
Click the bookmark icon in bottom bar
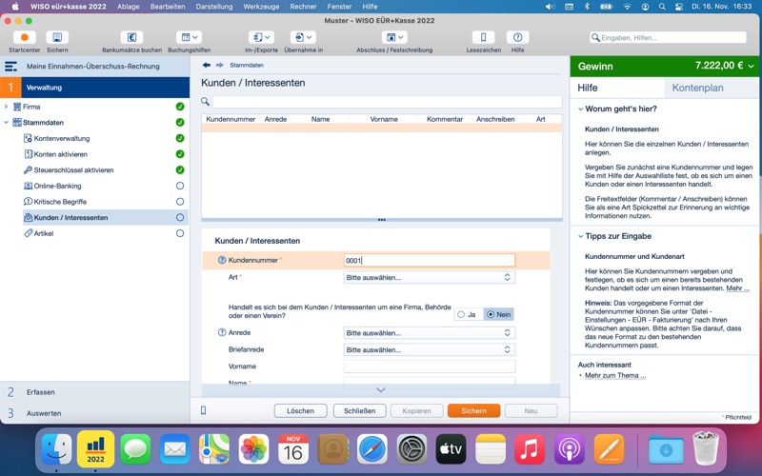tap(204, 411)
